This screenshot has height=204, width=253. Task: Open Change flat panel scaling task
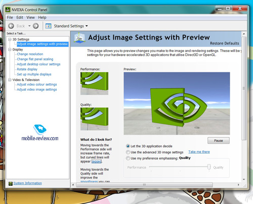click(35, 59)
